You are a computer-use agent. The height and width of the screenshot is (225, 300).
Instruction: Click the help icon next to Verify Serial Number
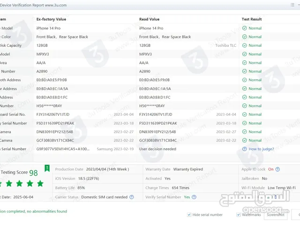click(194, 197)
